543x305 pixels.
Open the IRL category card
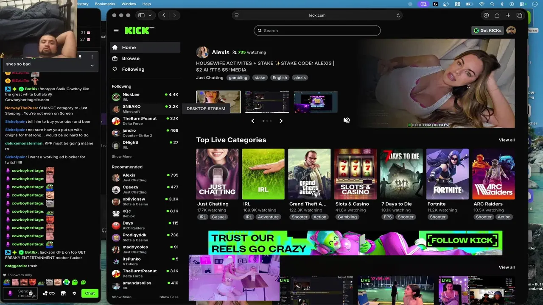coord(263,174)
